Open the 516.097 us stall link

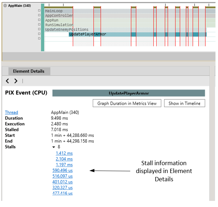point(62,176)
